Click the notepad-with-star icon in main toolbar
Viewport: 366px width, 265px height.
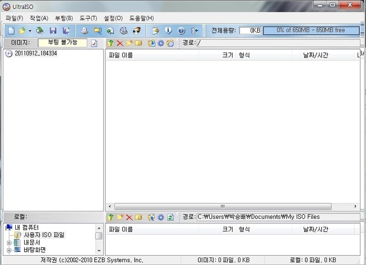[155, 31]
